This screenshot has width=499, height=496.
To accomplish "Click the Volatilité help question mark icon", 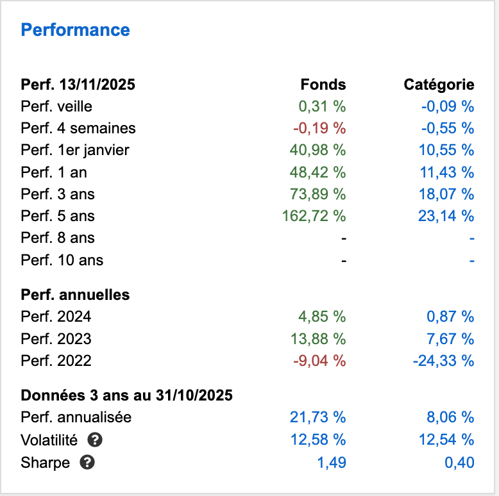I will [x=96, y=440].
